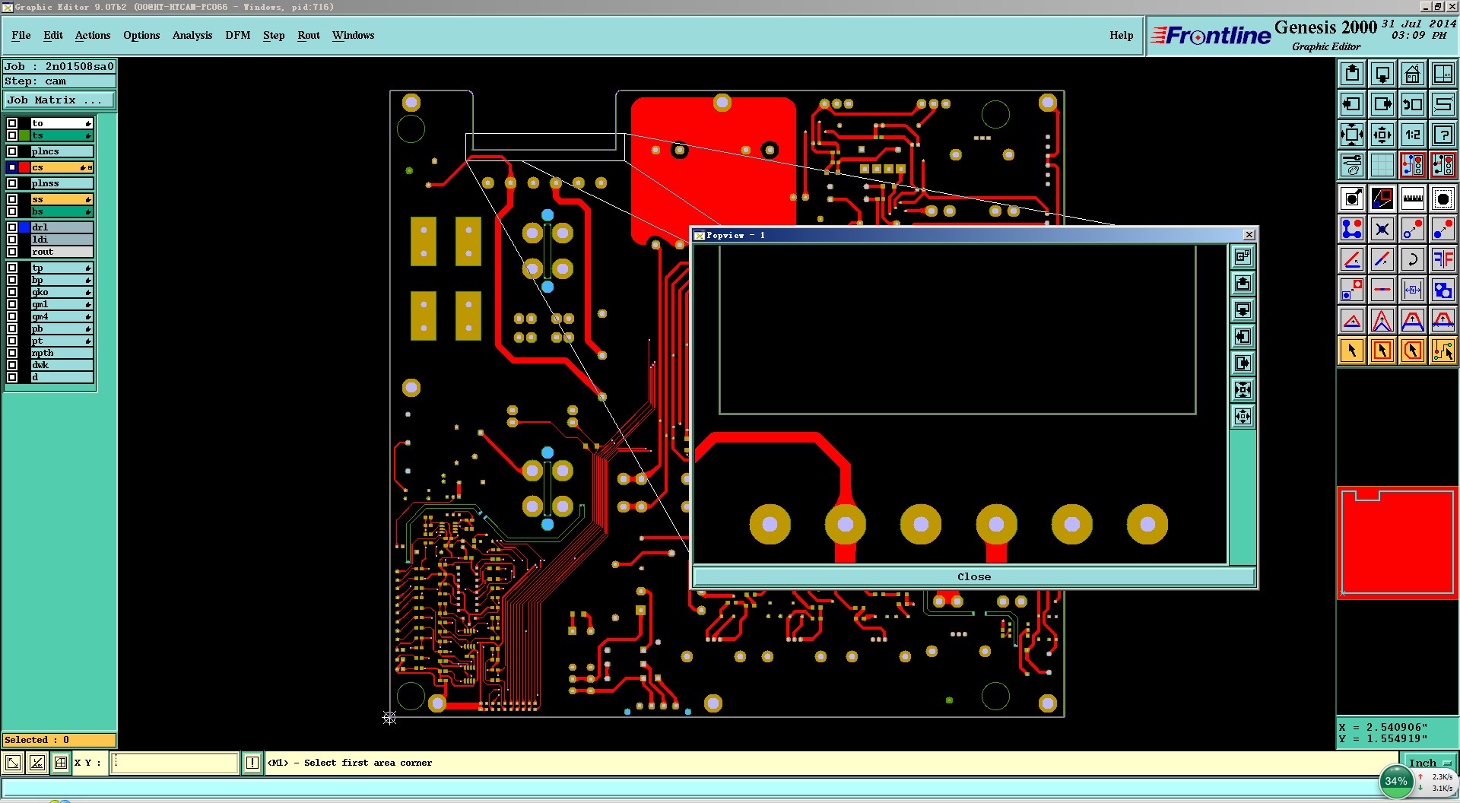Image resolution: width=1460 pixels, height=803 pixels.
Task: Click the Job Matrix button
Action: coord(59,100)
